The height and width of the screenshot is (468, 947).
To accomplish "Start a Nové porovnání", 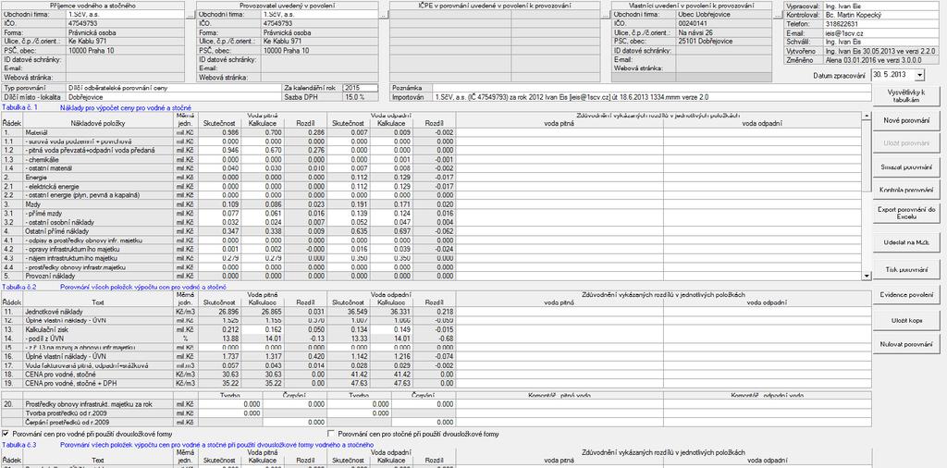I will pos(906,120).
